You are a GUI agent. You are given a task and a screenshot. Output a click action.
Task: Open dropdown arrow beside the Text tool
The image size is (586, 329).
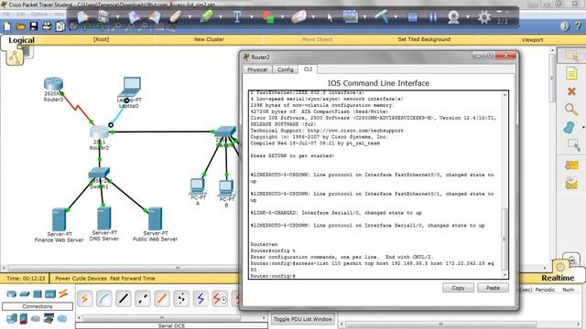[251, 17]
